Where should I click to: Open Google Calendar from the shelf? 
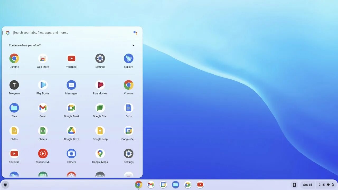point(163,185)
